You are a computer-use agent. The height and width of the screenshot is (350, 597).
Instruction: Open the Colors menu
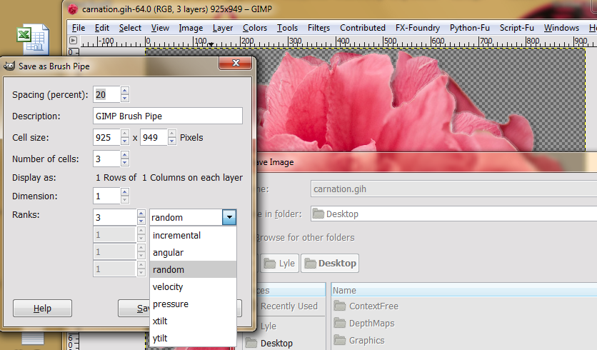click(255, 28)
